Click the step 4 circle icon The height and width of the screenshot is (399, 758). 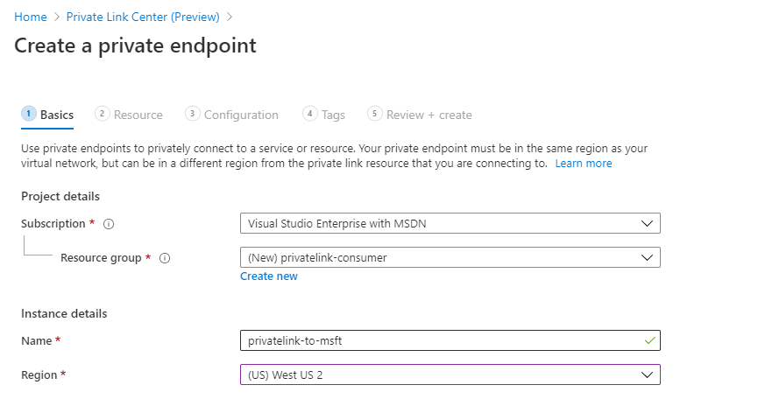310,114
